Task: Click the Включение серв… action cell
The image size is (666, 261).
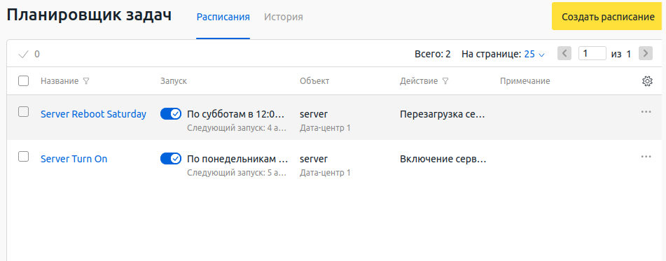Action: point(443,159)
